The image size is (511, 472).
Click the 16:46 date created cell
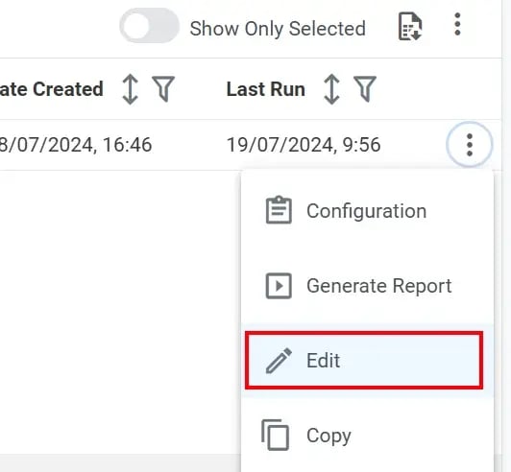76,145
